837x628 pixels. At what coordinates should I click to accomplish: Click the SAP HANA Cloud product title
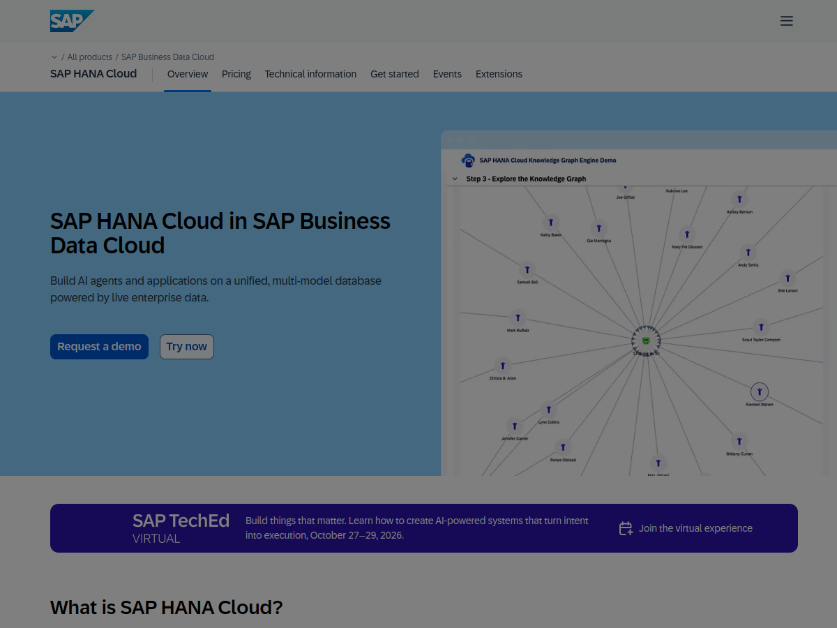(93, 74)
